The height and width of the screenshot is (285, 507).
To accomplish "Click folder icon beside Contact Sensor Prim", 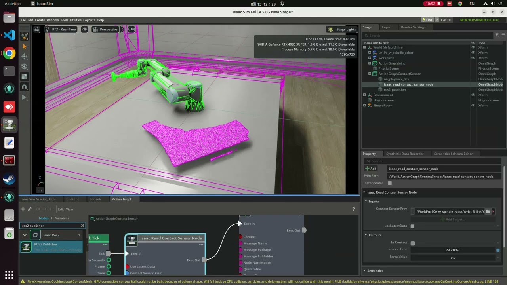I will pyautogui.click(x=488, y=211).
